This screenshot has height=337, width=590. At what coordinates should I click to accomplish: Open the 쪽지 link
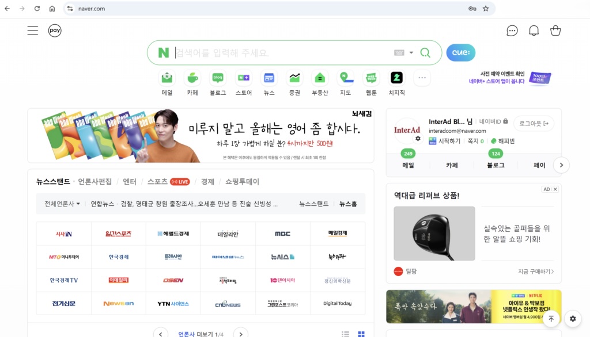[x=475, y=141]
